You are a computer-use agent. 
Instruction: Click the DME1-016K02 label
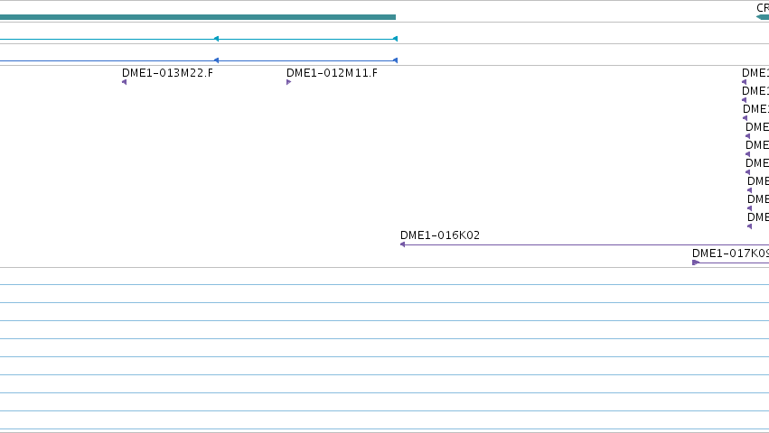tap(440, 235)
